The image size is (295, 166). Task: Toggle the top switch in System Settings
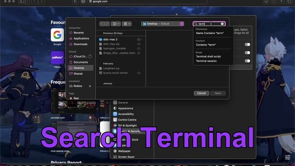248,44
